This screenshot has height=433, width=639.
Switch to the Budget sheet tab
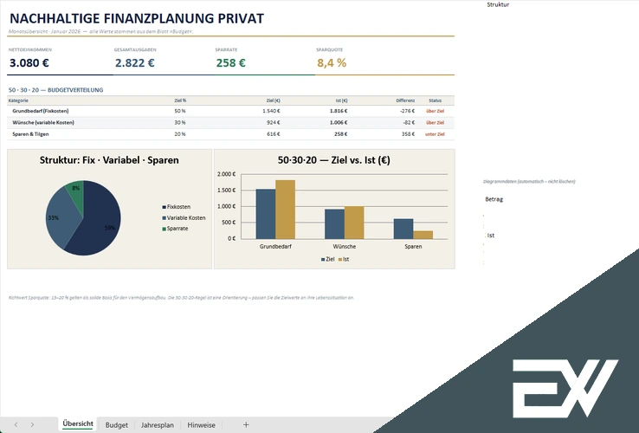117,425
